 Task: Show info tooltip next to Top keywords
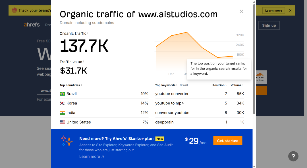[177, 85]
